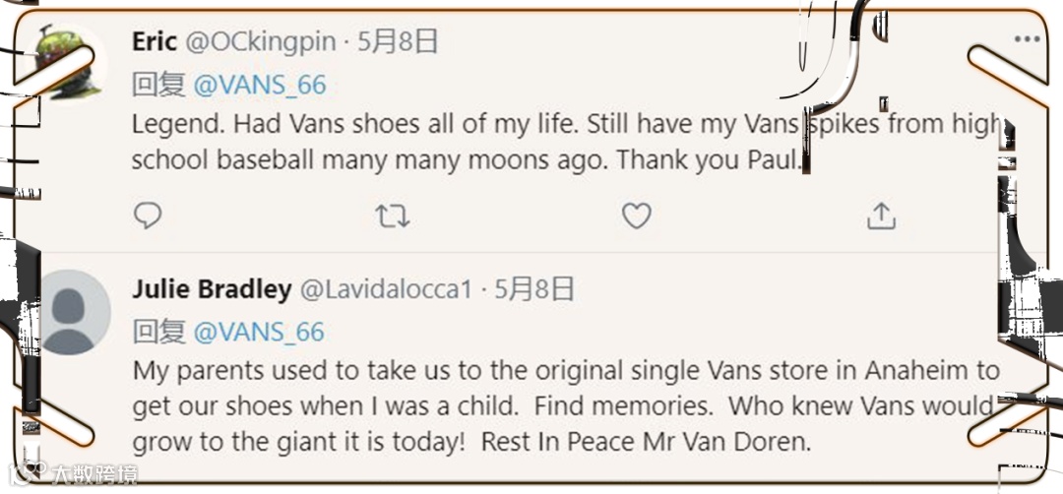Open the Eric display name link
Viewport: 1063px width, 494px height.
155,41
